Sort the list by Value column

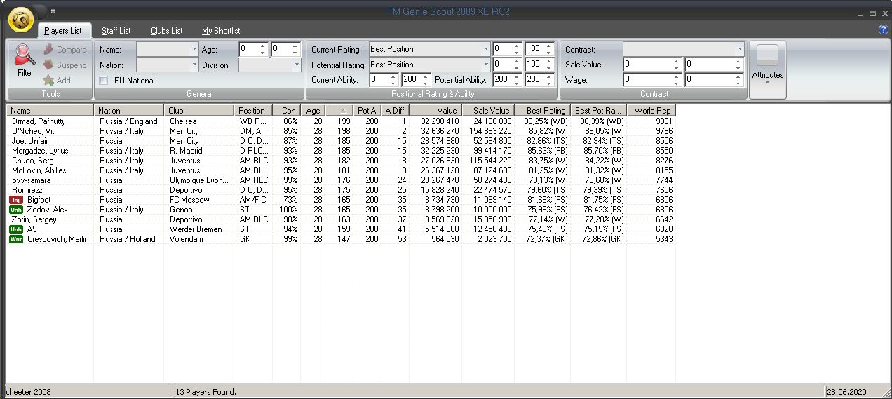tap(435, 111)
